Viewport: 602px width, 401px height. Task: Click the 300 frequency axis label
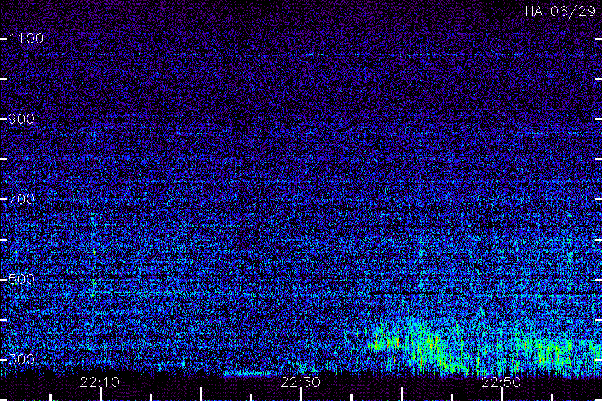coord(21,360)
